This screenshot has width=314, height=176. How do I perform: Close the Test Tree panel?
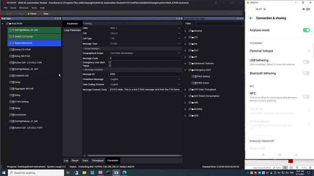(60, 18)
